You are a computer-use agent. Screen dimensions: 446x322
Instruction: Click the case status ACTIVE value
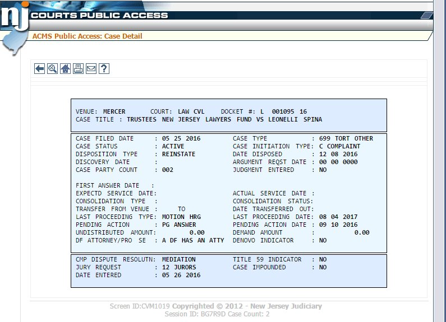click(x=173, y=146)
